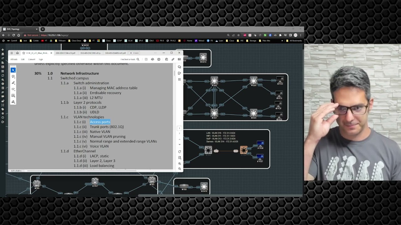Show page thumbnails grid in Acrobat
401x225 pixels.
coord(180,79)
